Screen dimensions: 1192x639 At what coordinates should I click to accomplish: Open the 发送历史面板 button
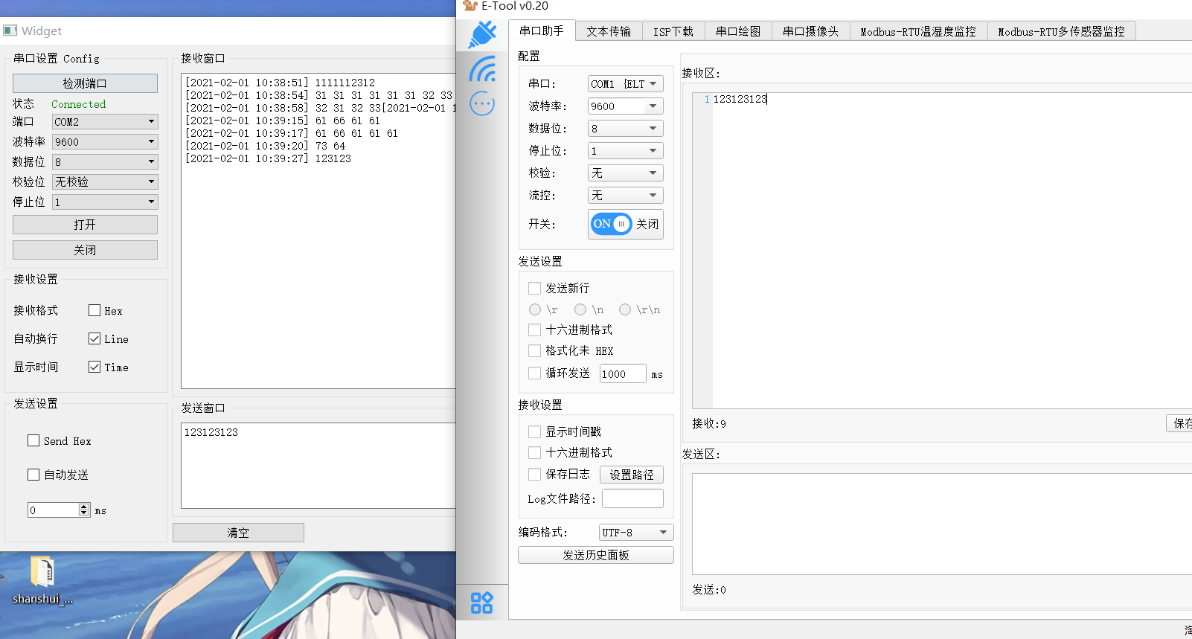coord(596,555)
